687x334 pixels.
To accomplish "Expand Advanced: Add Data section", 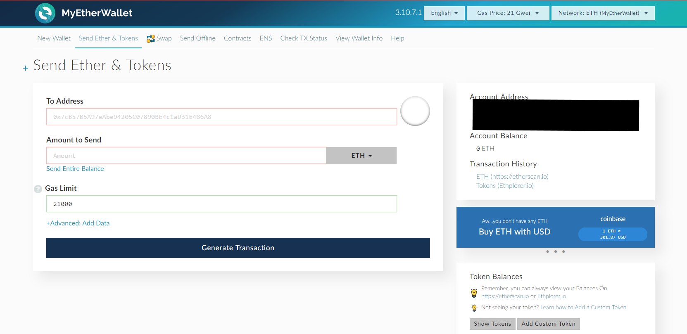I will 78,223.
